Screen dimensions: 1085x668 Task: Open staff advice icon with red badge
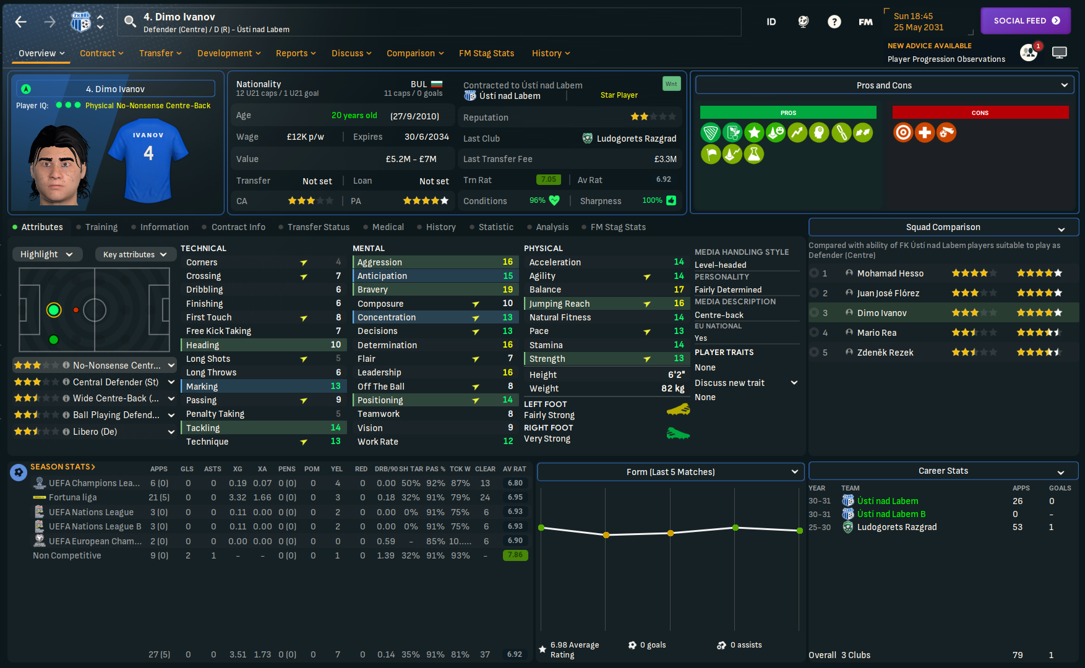tap(1029, 52)
